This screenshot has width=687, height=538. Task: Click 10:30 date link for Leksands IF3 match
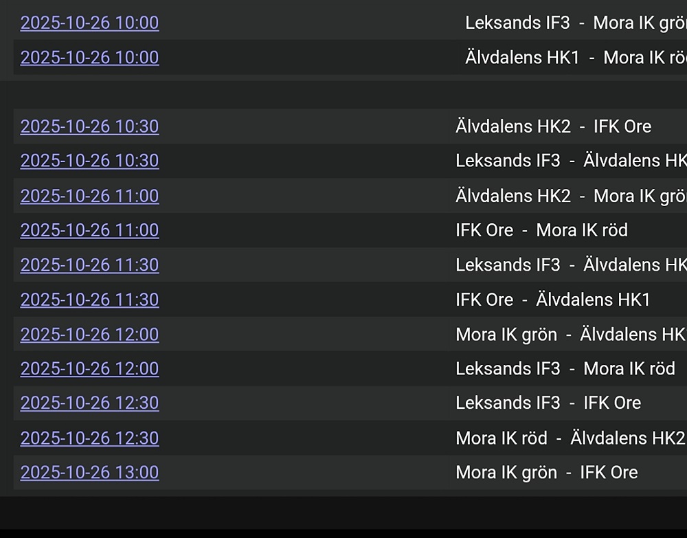point(89,161)
